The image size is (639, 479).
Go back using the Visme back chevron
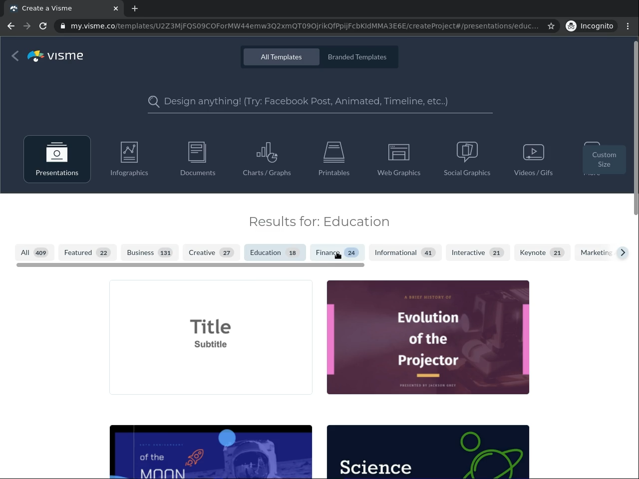15,56
